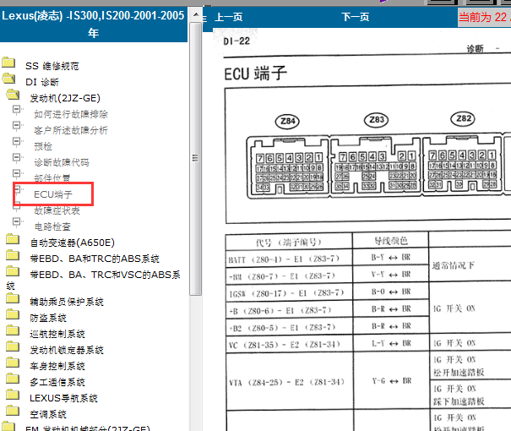Open the 辅助乘员保护系统 folder icon
The width and height of the screenshot is (511, 431).
[13, 298]
